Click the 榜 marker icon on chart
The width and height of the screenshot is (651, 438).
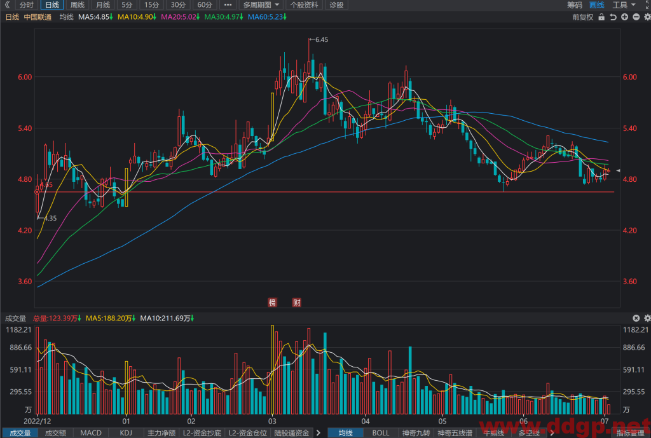tap(272, 302)
